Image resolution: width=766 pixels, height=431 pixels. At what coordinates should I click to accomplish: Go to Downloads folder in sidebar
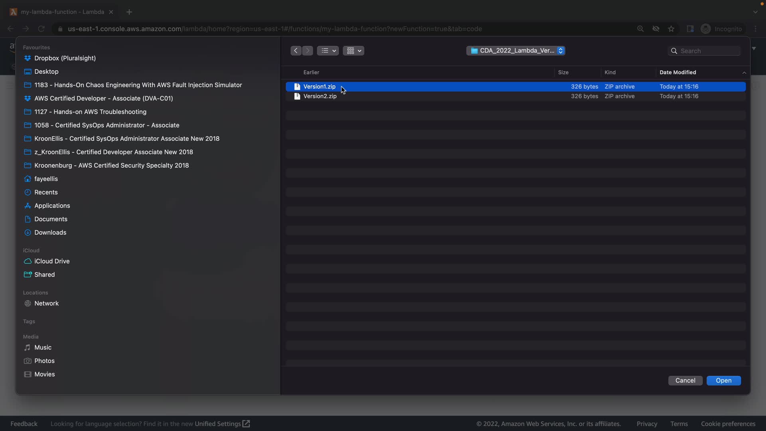[x=50, y=233]
